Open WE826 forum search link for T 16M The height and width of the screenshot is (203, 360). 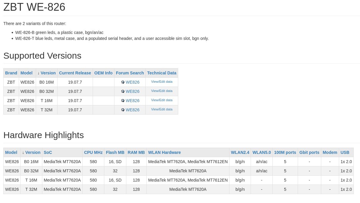tap(133, 101)
